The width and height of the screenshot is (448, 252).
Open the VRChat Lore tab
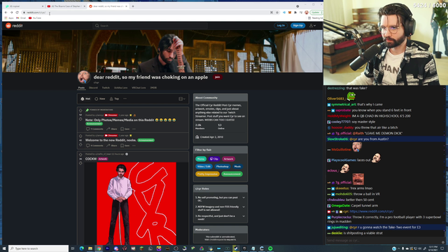(139, 87)
